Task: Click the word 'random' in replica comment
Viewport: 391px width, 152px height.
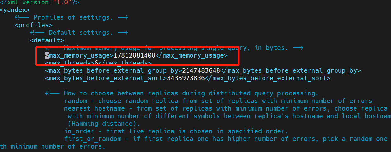Action: pos(75,101)
